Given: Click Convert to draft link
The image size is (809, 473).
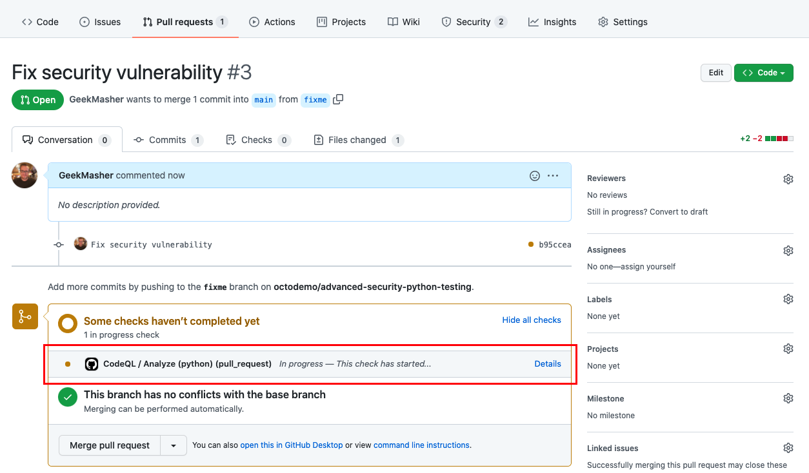Looking at the screenshot, I should [x=679, y=212].
